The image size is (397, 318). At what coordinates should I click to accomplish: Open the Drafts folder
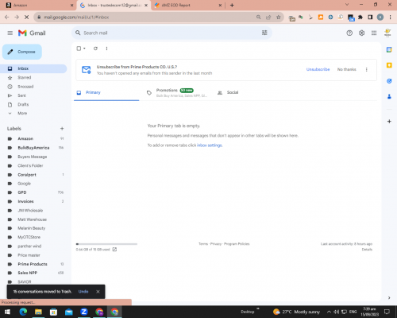pos(23,104)
